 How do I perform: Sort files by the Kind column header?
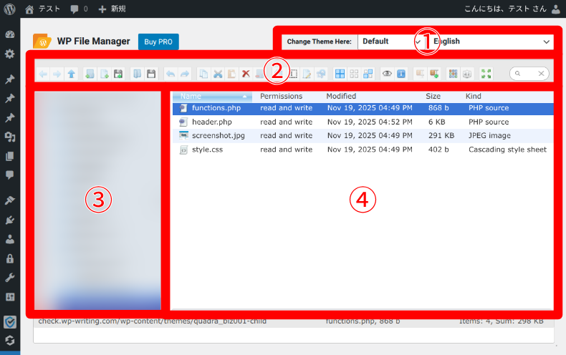pos(474,97)
